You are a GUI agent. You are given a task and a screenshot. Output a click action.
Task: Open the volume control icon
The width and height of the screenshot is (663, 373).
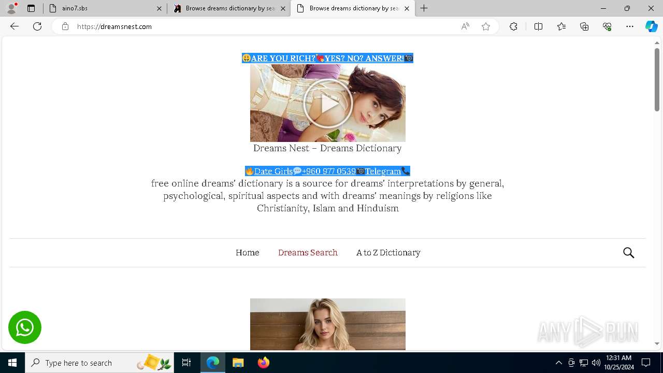(596, 363)
